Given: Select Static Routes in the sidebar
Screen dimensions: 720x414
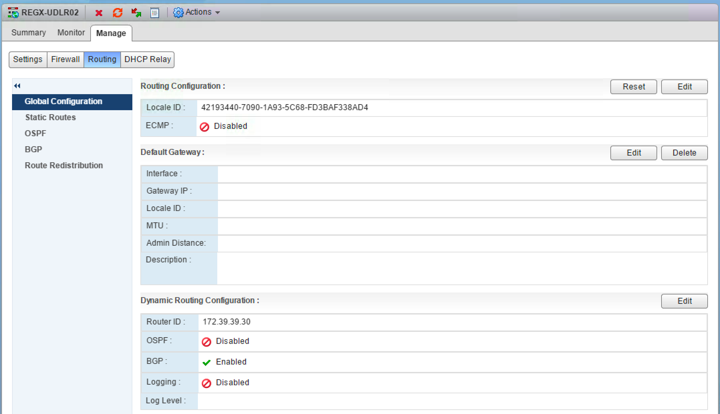Looking at the screenshot, I should [50, 118].
